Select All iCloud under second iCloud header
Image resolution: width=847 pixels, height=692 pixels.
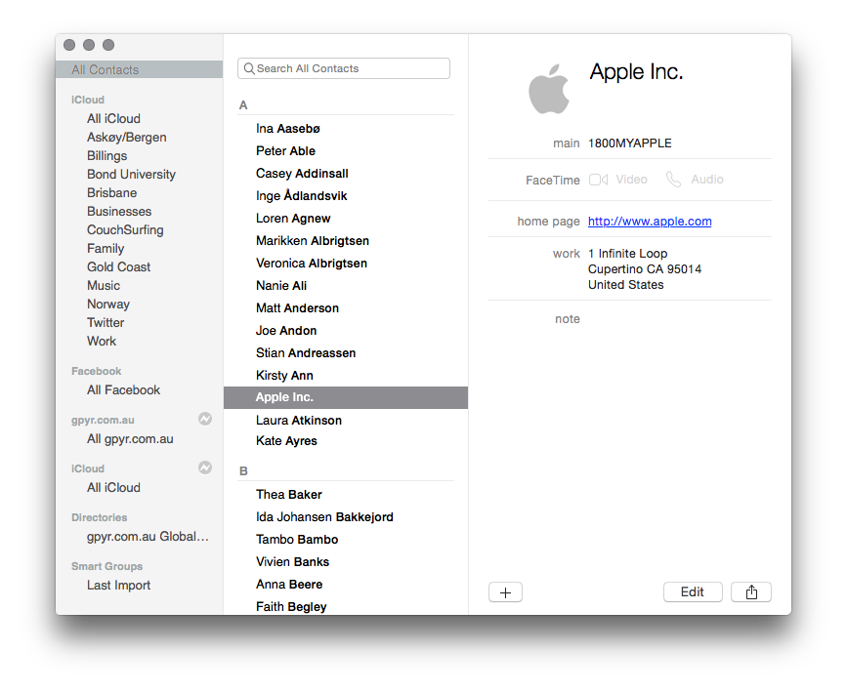(113, 488)
